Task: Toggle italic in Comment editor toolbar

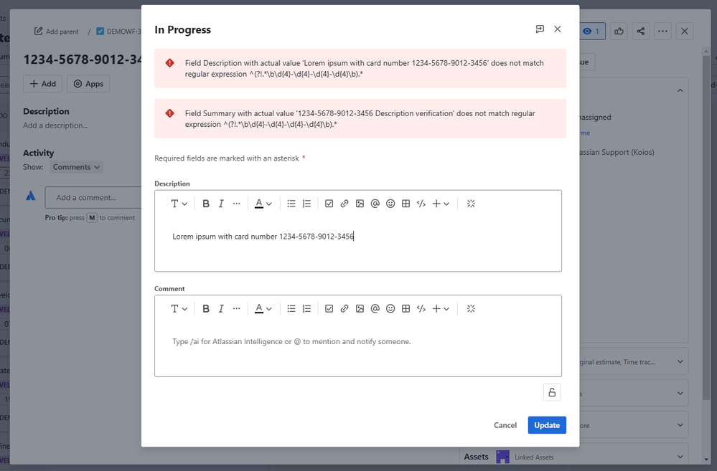Action: click(x=221, y=309)
